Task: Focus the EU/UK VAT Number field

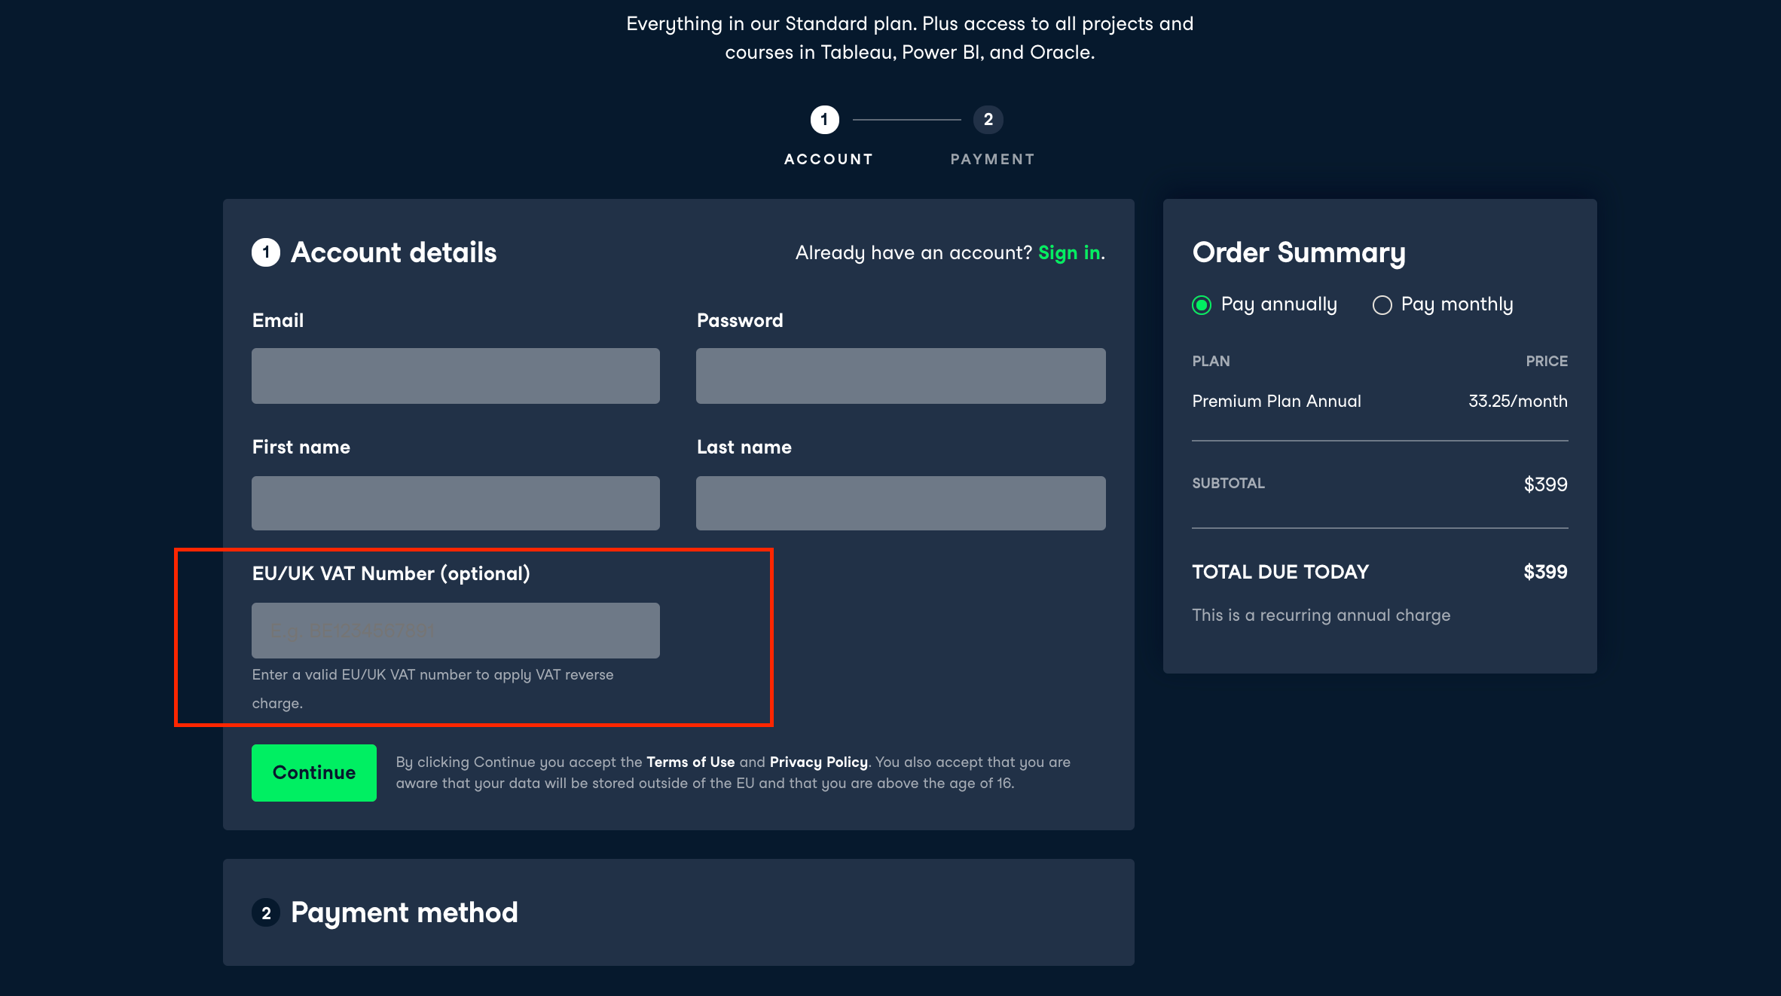Action: coord(456,631)
